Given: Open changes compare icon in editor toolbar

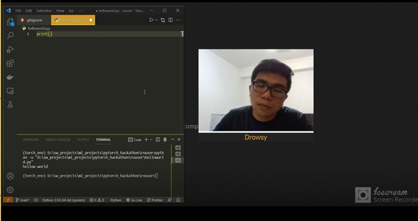Looking at the screenshot, I should click(x=163, y=20).
